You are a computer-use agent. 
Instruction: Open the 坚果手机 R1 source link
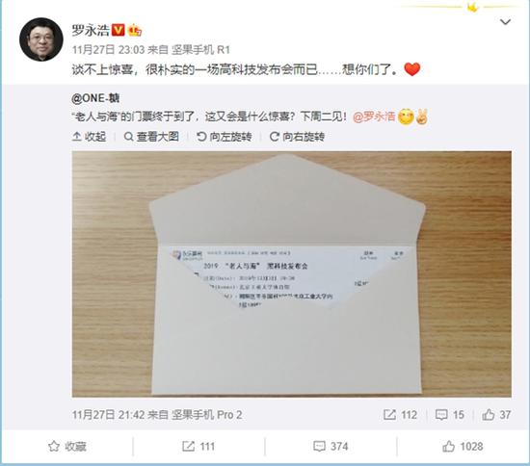200,50
